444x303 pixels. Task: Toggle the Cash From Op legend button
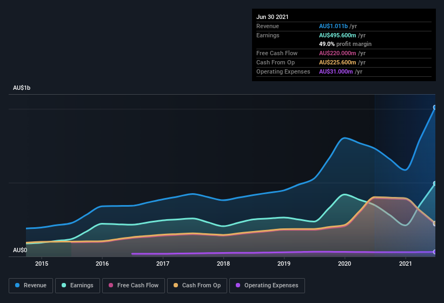(197, 286)
